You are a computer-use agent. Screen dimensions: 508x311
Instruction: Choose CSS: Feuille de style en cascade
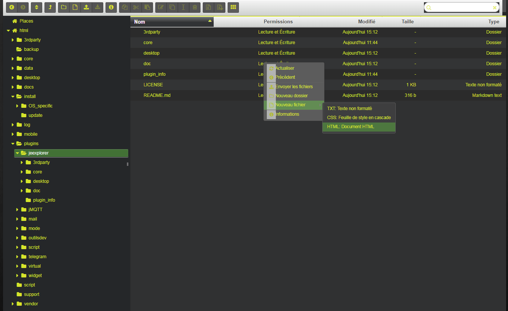click(x=359, y=118)
